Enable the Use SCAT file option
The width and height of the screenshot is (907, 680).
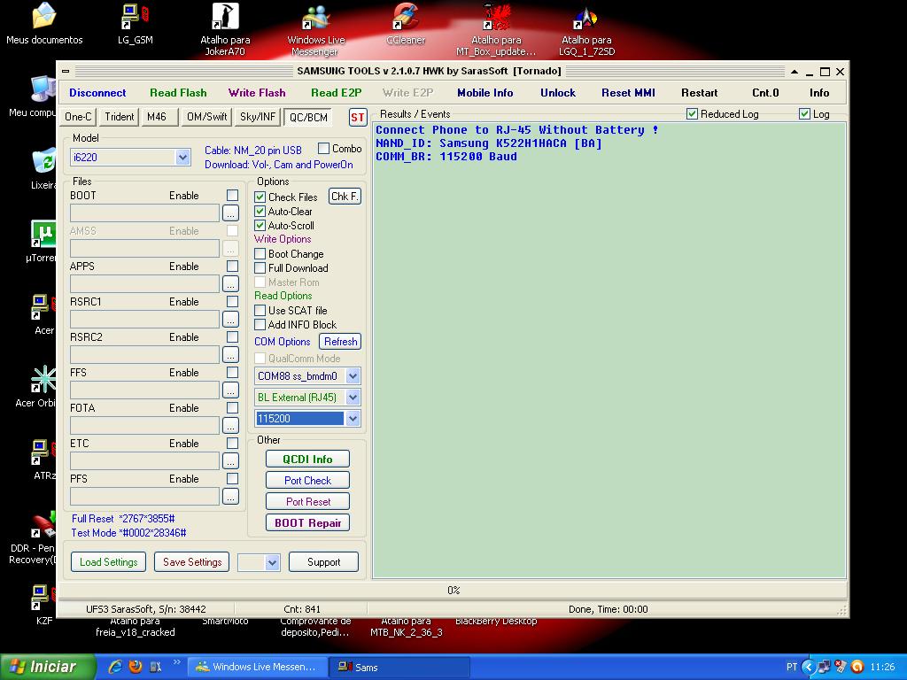coord(260,311)
